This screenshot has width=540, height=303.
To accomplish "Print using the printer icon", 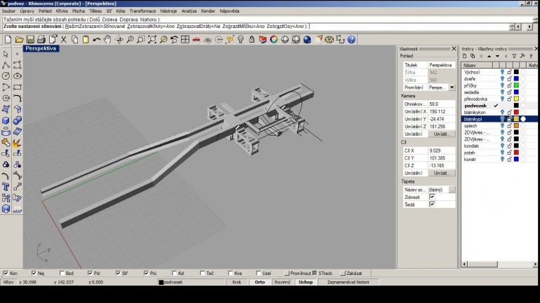I will click(x=41, y=39).
